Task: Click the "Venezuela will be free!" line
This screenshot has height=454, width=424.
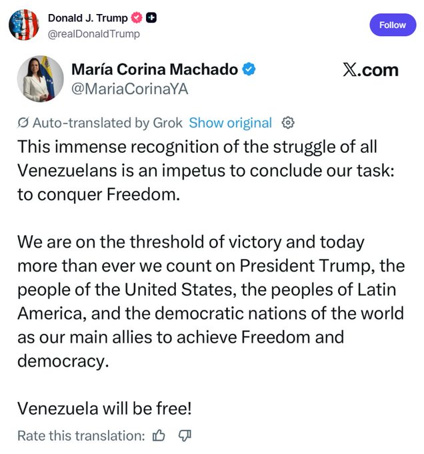Action: point(105,409)
